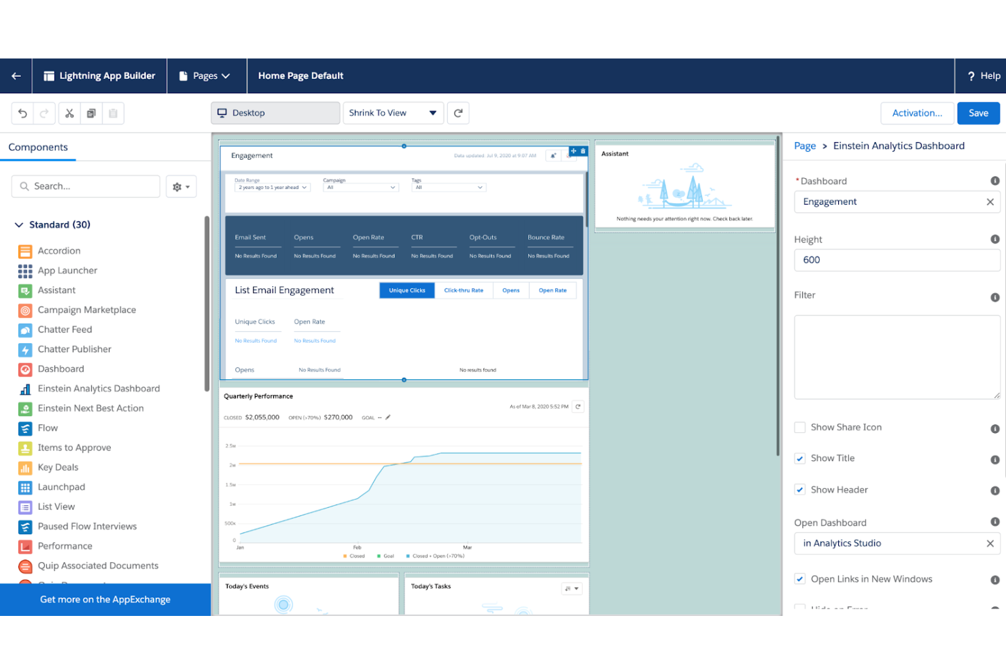Viewport: 1006px width, 671px height.
Task: Click the undo icon
Action: pyautogui.click(x=22, y=114)
